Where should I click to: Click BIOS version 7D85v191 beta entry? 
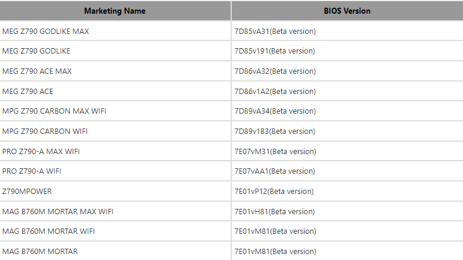point(275,51)
